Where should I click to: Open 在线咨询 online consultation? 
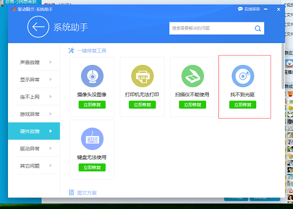pyautogui.click(x=249, y=9)
